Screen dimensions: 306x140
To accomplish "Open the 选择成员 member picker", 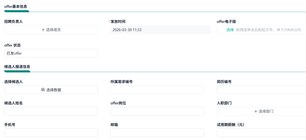I will click(x=51, y=30).
